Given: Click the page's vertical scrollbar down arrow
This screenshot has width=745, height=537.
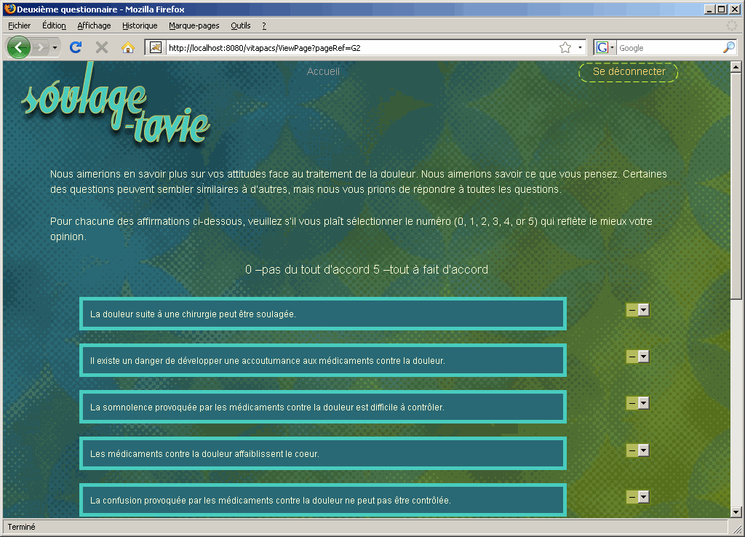Looking at the screenshot, I should [x=736, y=512].
